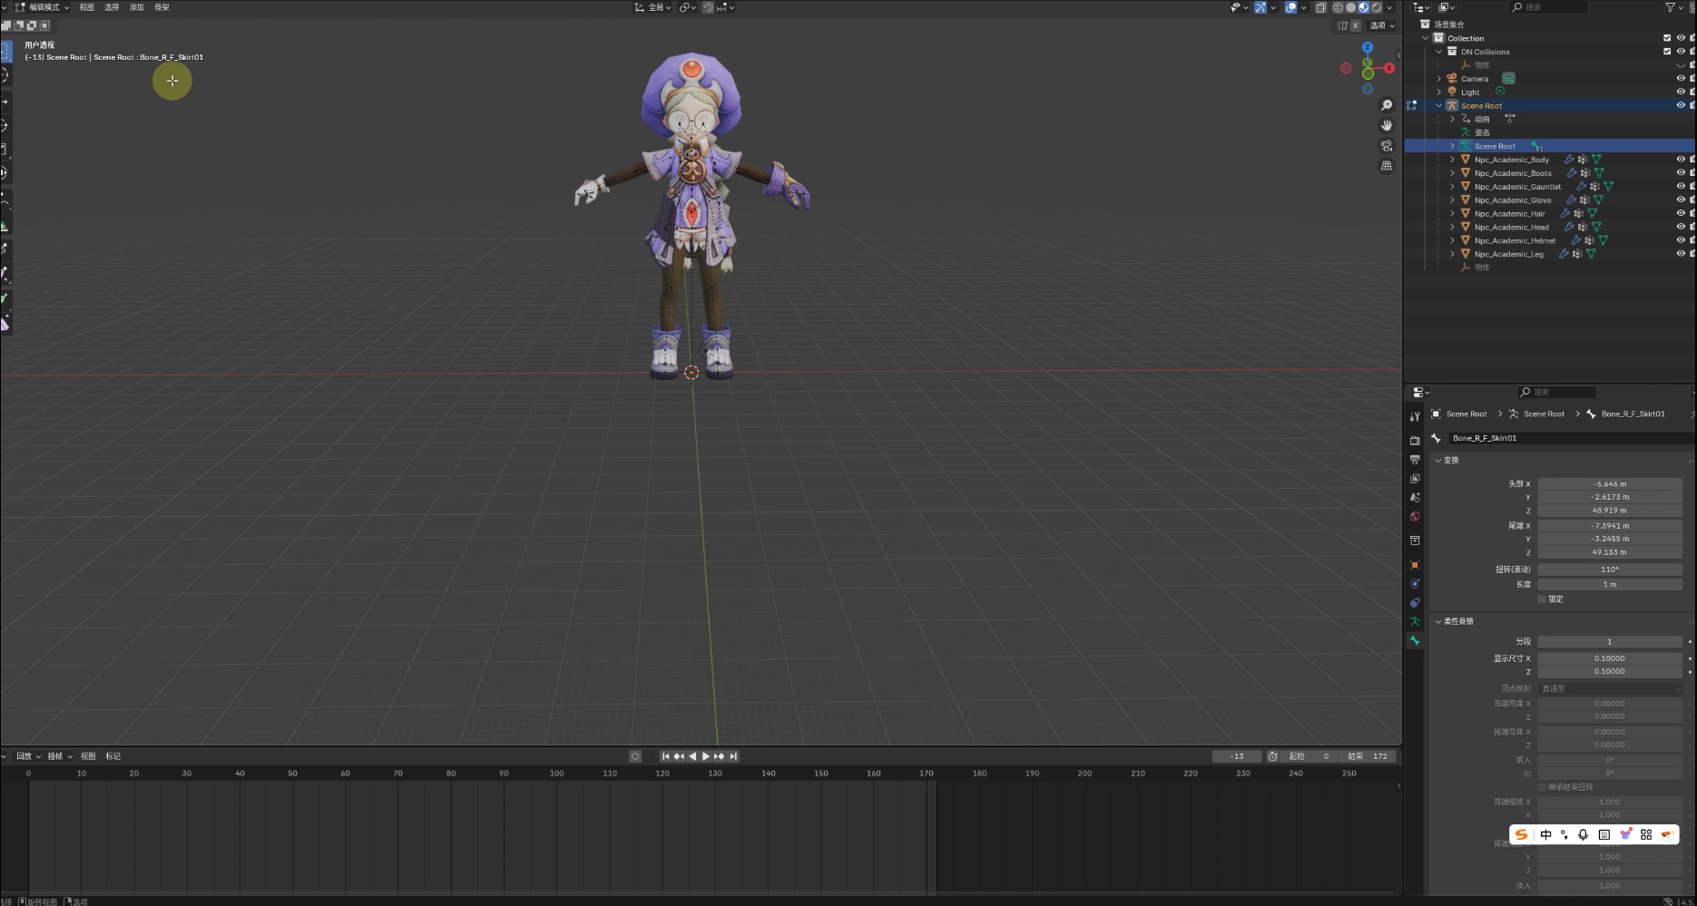Click the pan hand navigation icon

coord(1387,126)
